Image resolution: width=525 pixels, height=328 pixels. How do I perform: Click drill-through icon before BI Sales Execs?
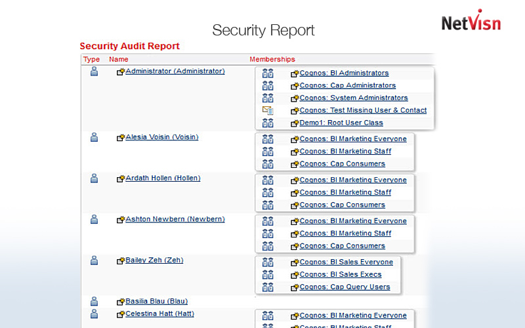coord(295,275)
